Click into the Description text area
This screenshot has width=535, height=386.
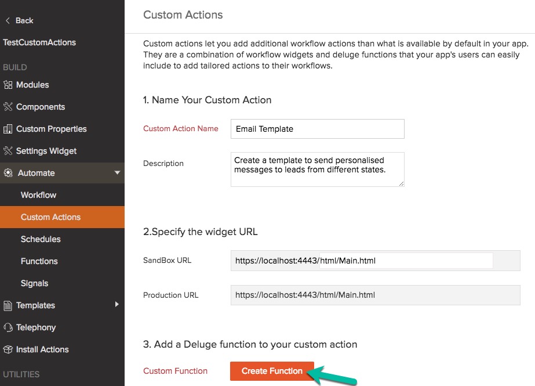317,169
